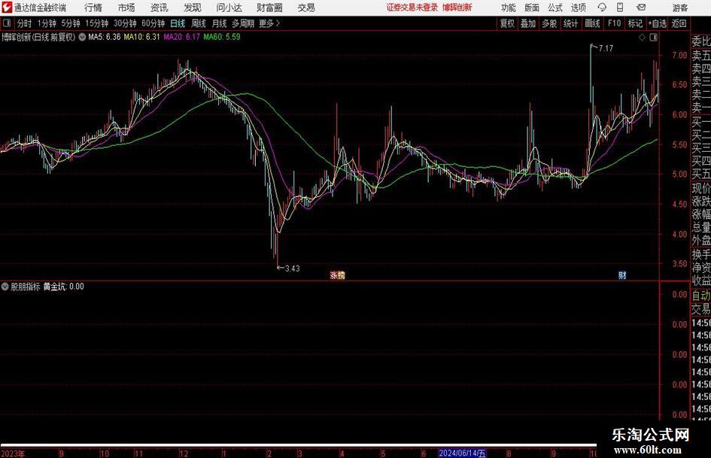Open the 功能 menu
This screenshot has width=711, height=458.
tap(509, 8)
